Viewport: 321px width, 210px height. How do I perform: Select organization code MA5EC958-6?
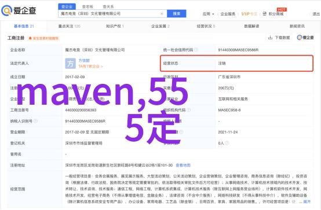[229, 110]
